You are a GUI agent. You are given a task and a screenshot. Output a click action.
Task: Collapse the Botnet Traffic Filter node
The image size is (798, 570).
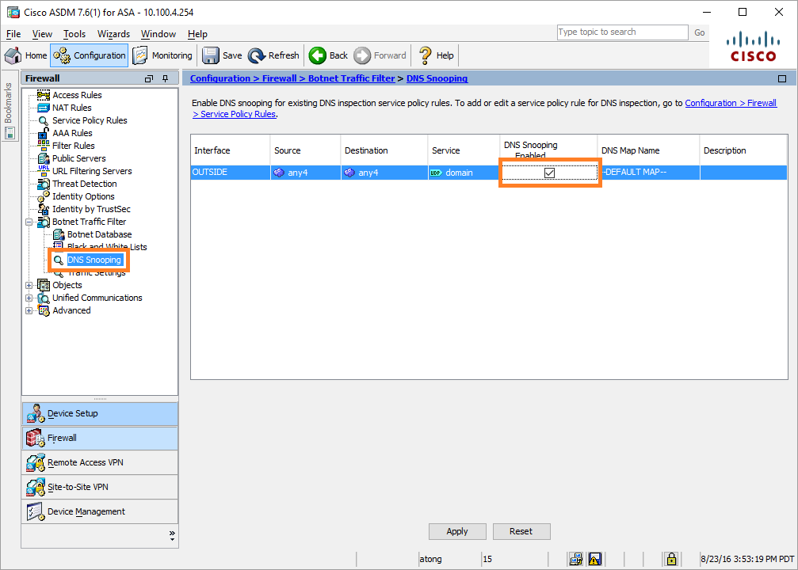coord(29,222)
